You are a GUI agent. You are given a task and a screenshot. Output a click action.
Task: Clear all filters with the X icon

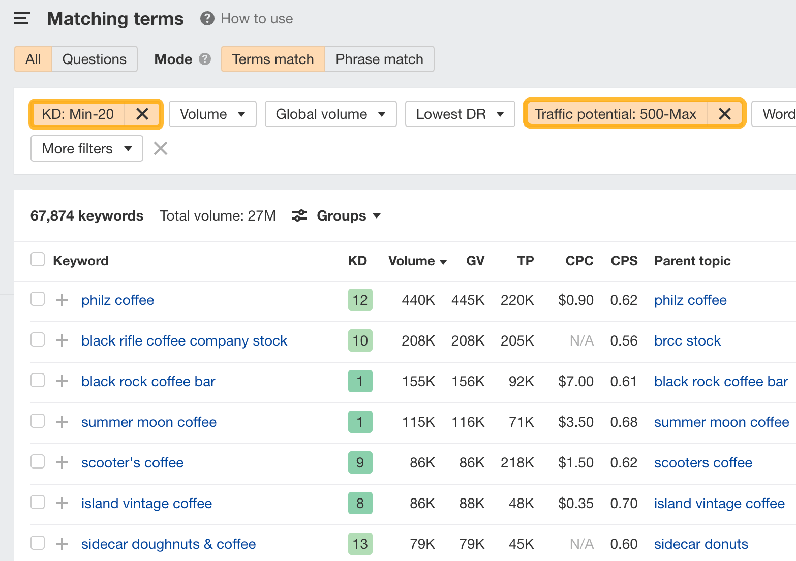[x=160, y=148]
